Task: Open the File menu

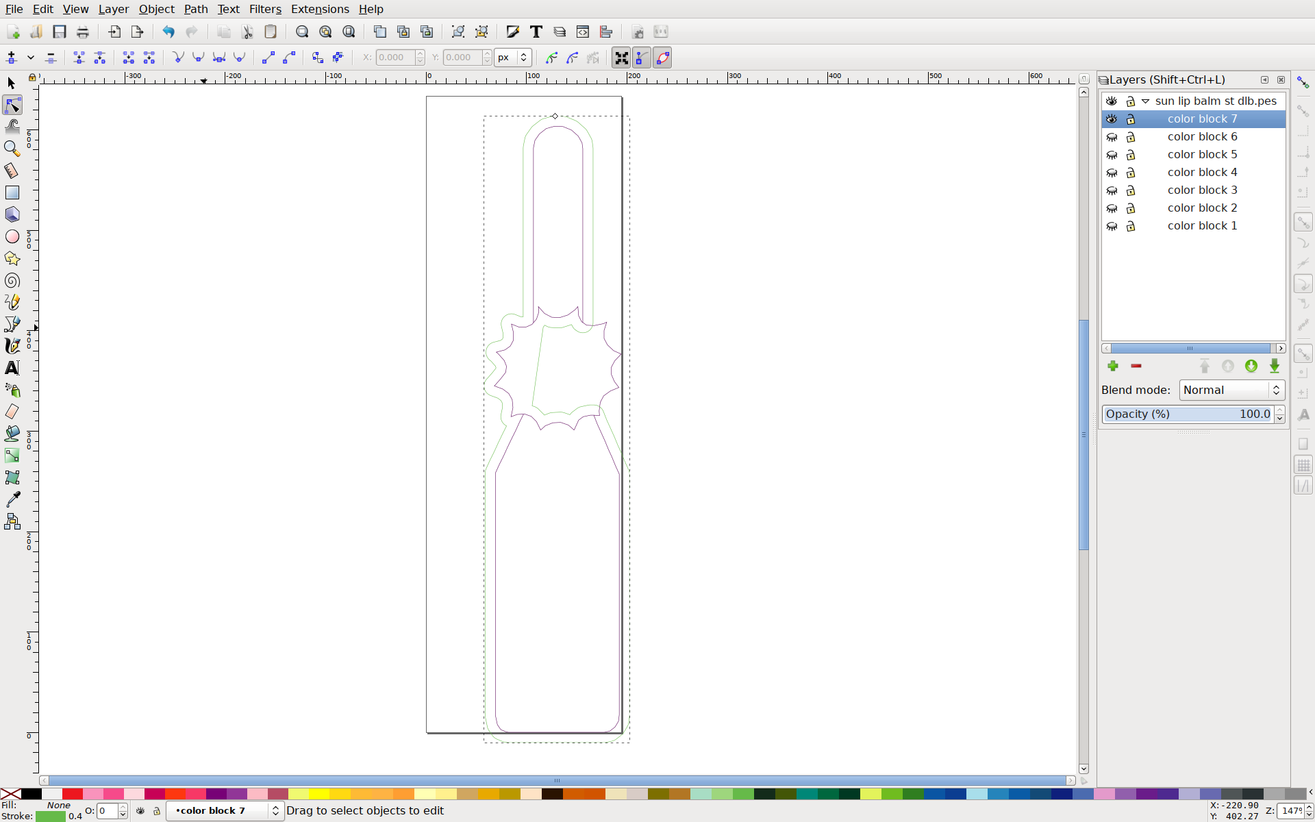Action: click(14, 9)
